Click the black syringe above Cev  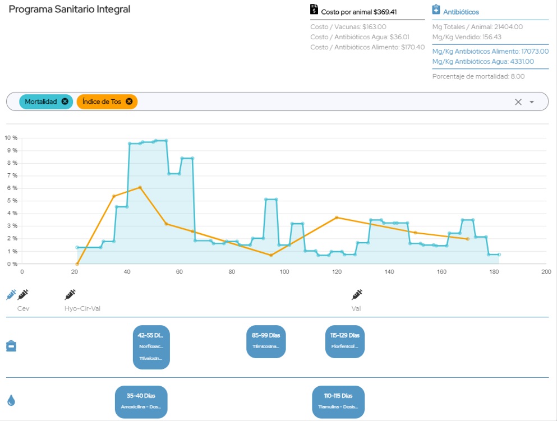[x=23, y=294]
